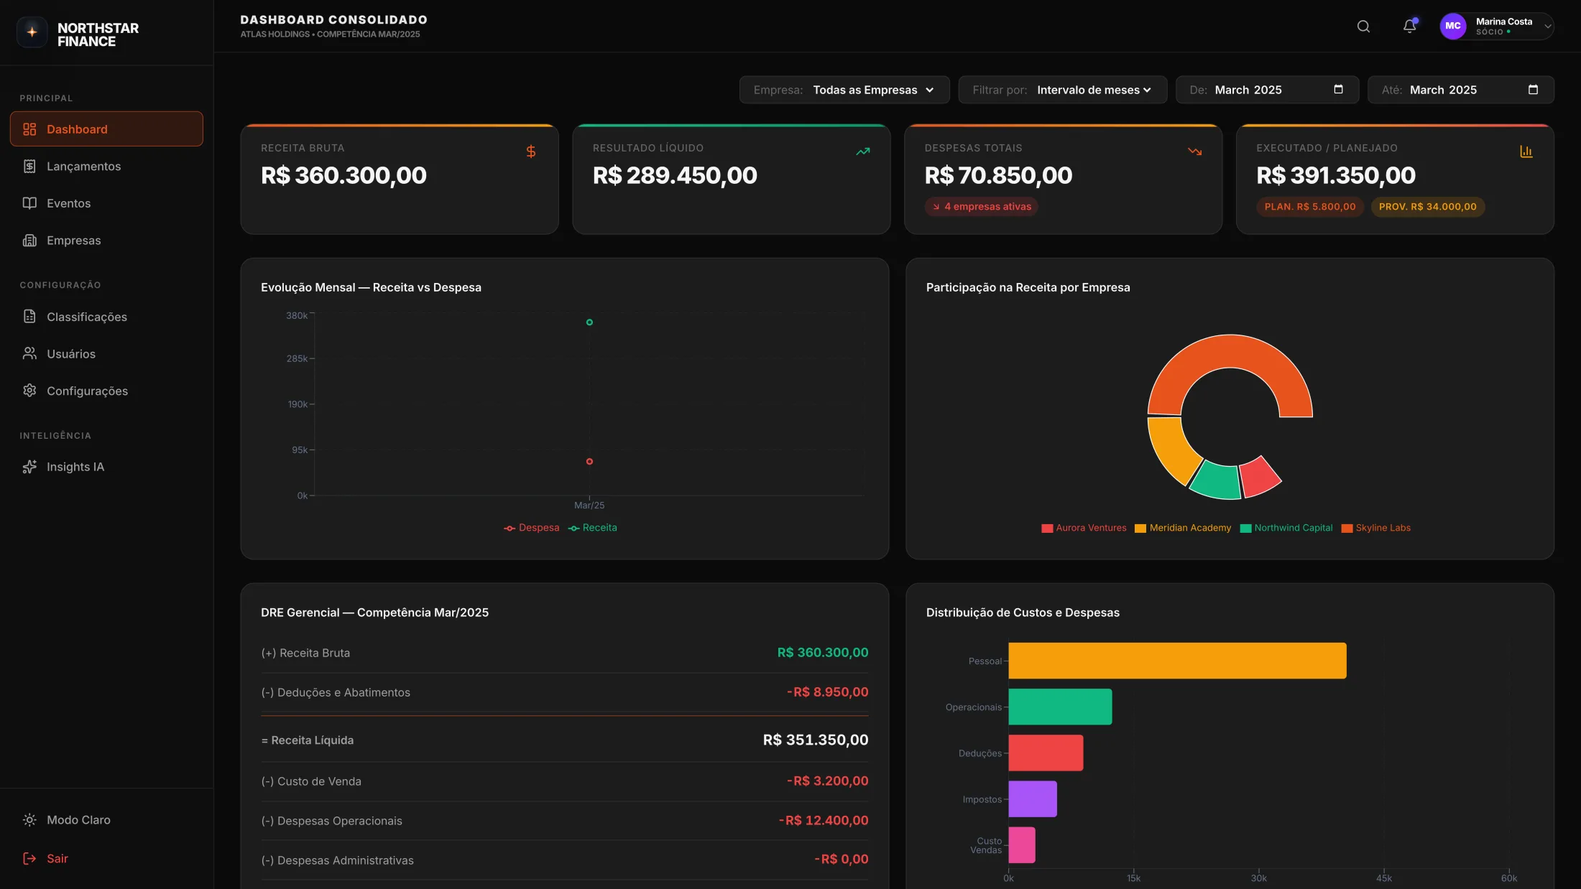This screenshot has width=1581, height=889.
Task: Toggle Modo Claro theme switch
Action: click(x=78, y=819)
